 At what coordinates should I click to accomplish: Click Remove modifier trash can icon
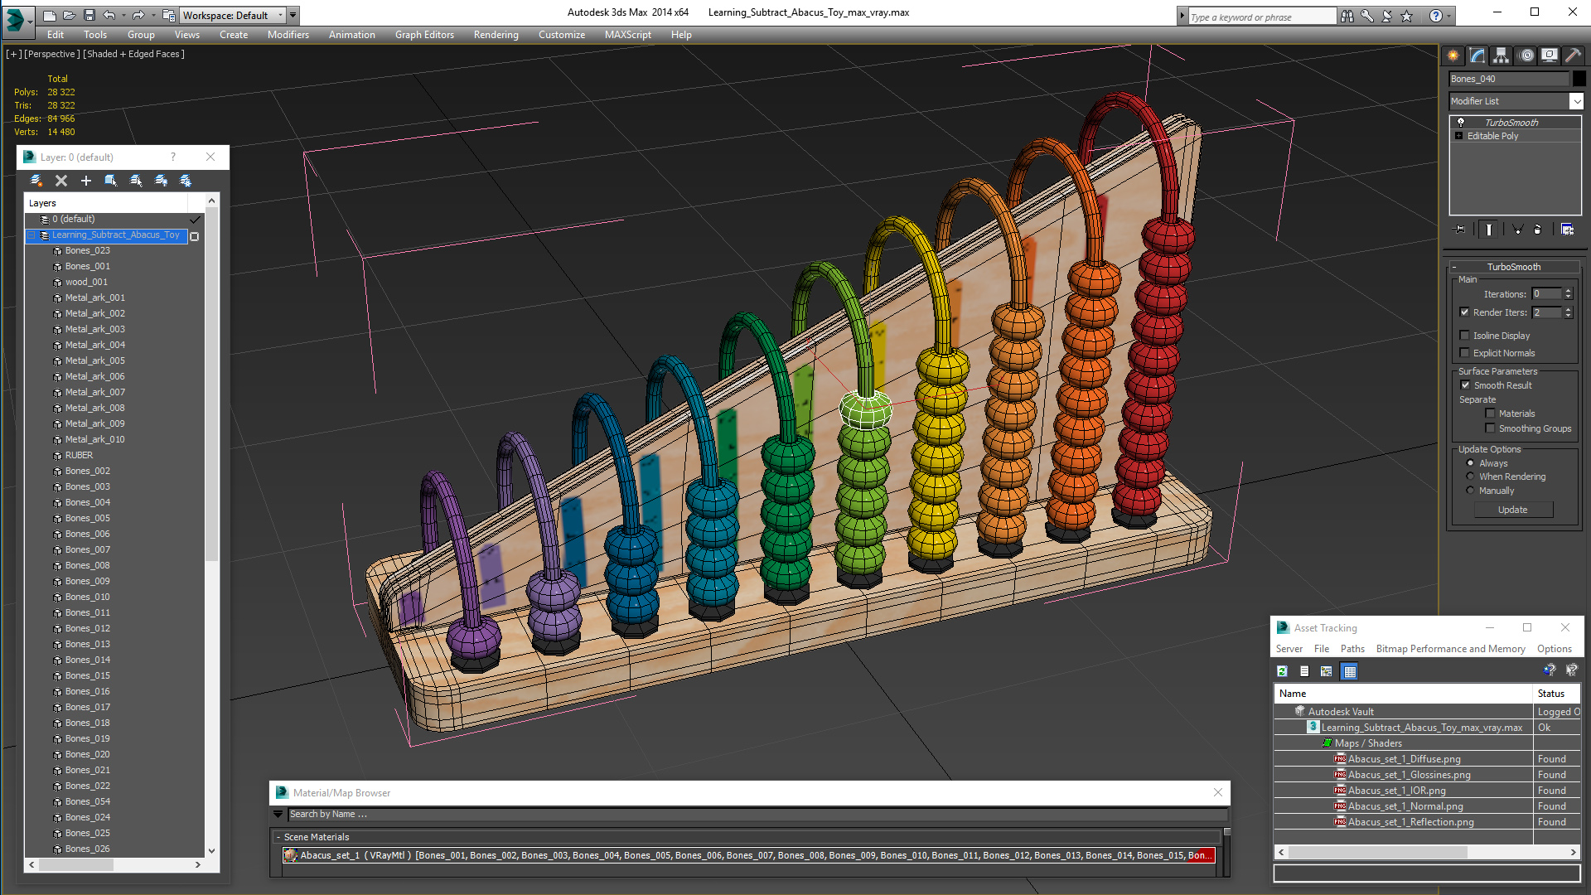coord(1537,230)
